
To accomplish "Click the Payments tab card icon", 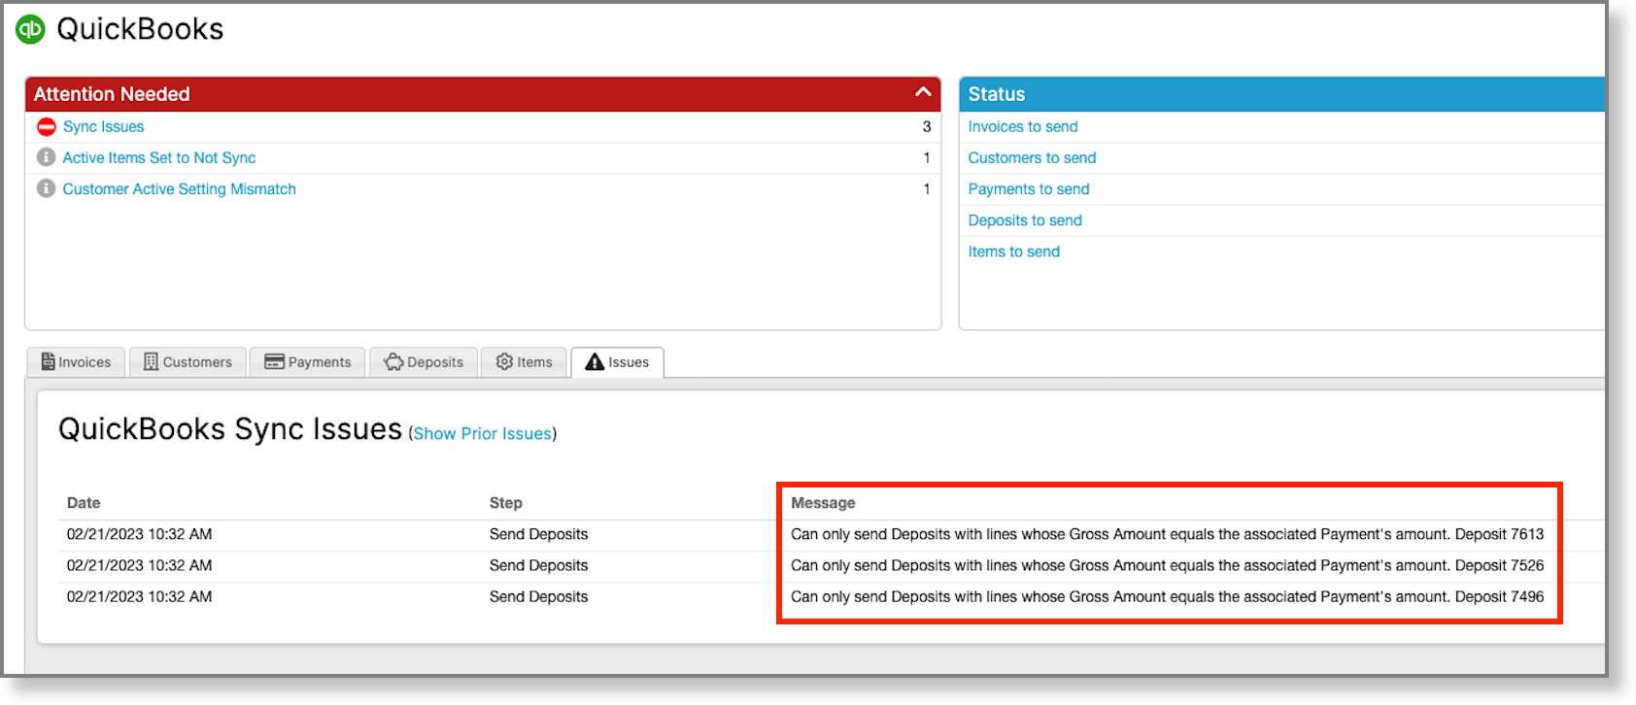I will (275, 361).
